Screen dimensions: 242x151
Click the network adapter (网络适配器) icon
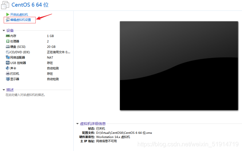(x=8, y=57)
